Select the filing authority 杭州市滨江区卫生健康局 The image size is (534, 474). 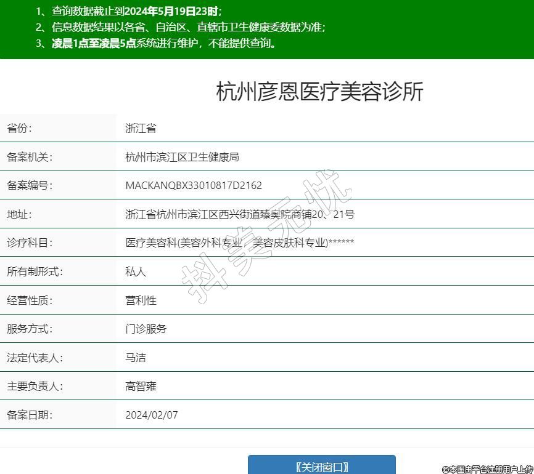pyautogui.click(x=182, y=157)
